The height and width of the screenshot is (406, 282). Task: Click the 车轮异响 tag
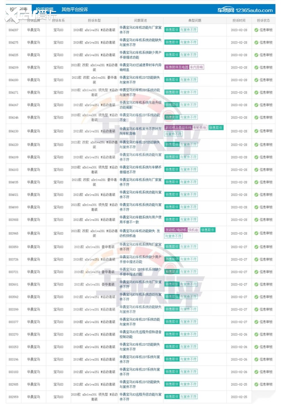[200, 128]
